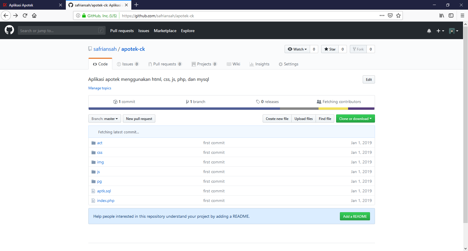Bookmark this page with star icon
Screen dimensions: 468x251
point(398,15)
